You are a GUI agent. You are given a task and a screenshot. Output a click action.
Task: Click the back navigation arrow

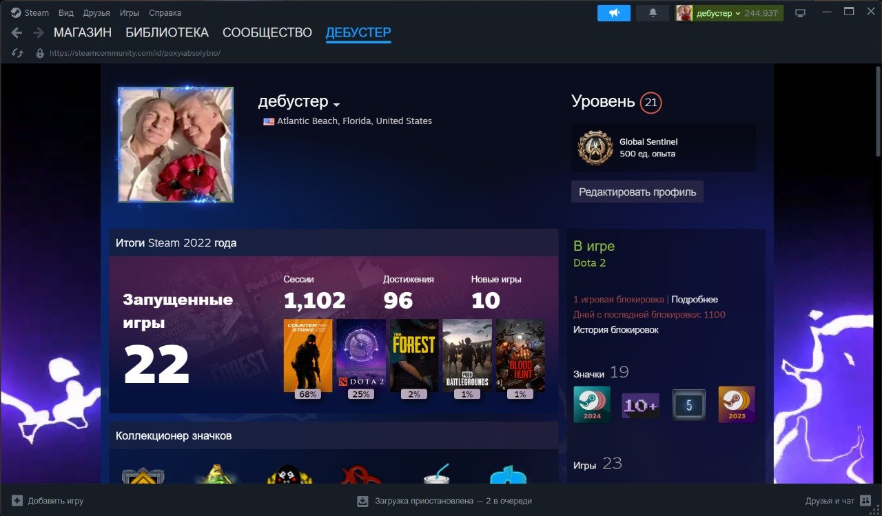pos(17,32)
